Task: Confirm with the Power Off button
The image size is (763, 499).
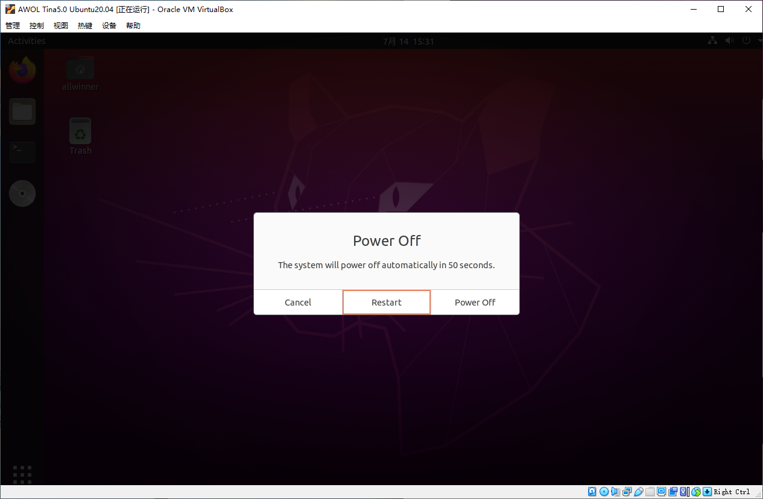Action: pyautogui.click(x=475, y=303)
